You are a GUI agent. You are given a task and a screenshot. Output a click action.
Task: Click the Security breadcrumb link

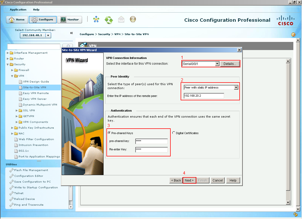(104, 34)
